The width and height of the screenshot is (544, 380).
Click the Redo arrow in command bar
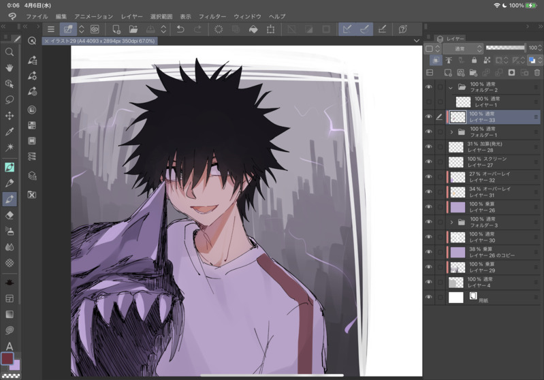pyautogui.click(x=197, y=29)
